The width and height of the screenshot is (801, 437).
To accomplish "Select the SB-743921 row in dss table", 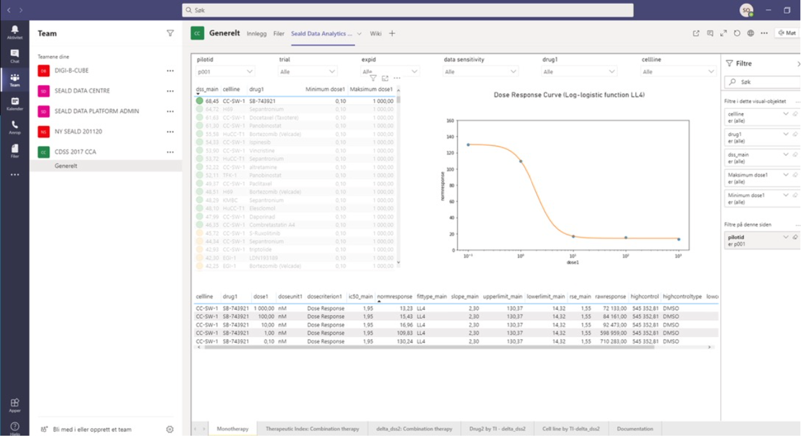I will [x=296, y=101].
